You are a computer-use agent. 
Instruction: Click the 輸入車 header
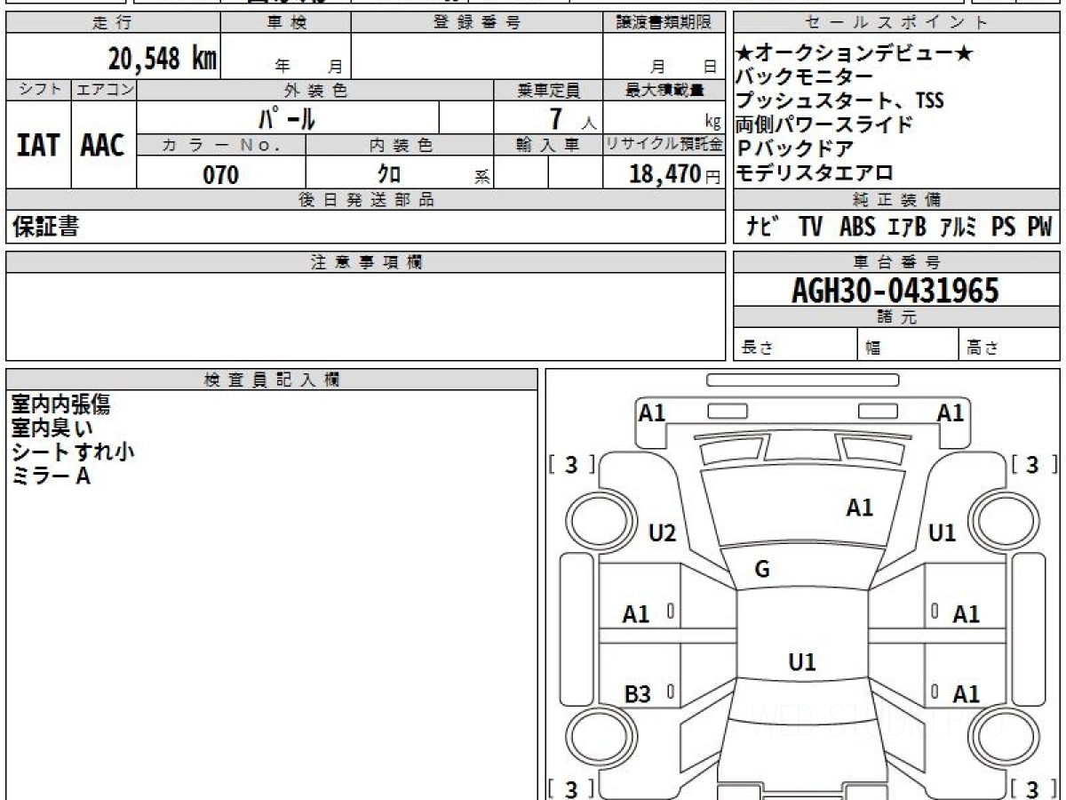tap(548, 145)
